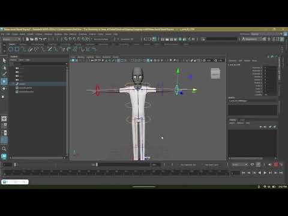Click the clock in the system tray
288x216 pixels.
tap(283, 187)
